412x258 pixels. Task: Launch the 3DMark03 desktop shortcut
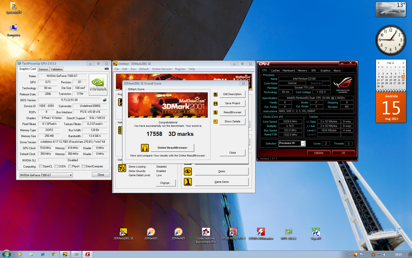[151, 234]
